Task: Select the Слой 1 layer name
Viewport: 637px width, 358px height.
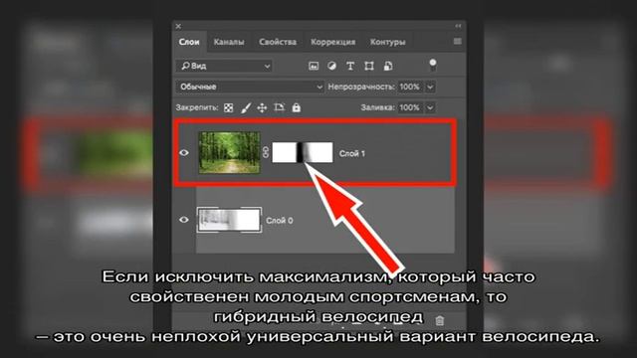Action: (x=351, y=153)
